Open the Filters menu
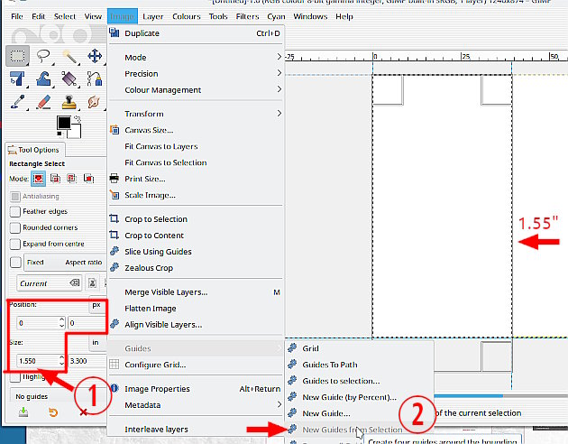This screenshot has width=568, height=444. click(247, 16)
